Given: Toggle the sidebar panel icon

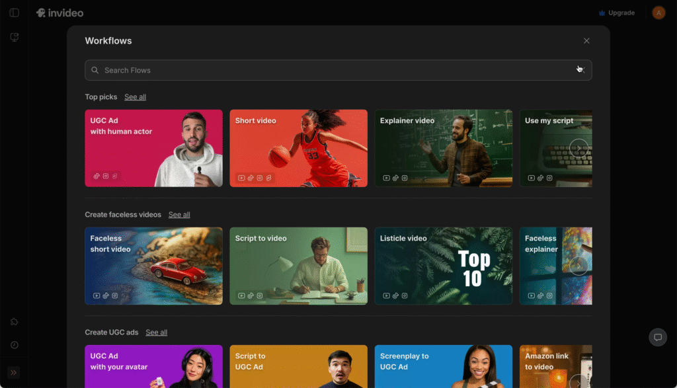Looking at the screenshot, I should [x=14, y=13].
